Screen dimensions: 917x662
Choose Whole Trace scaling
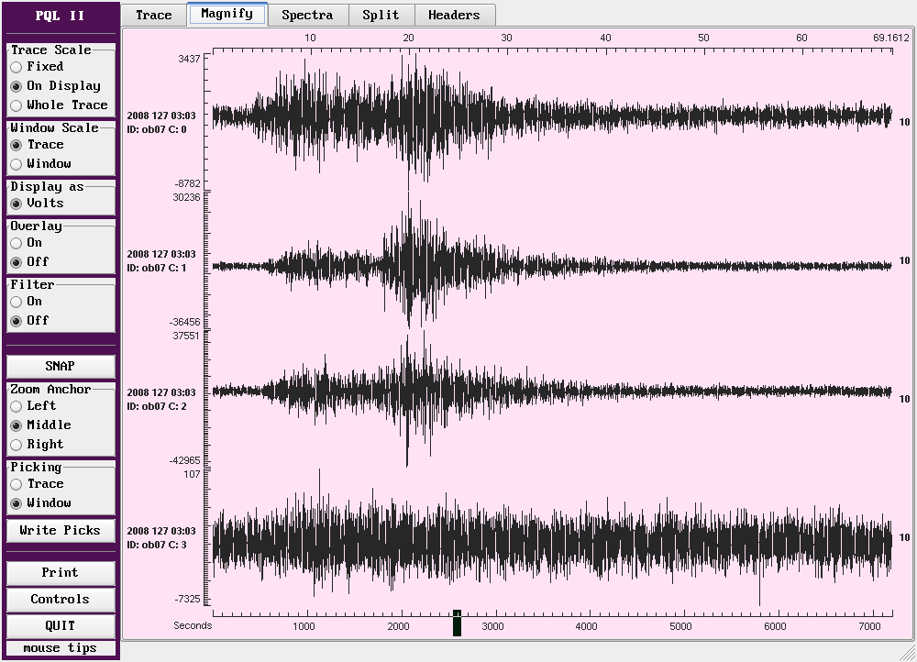point(17,105)
